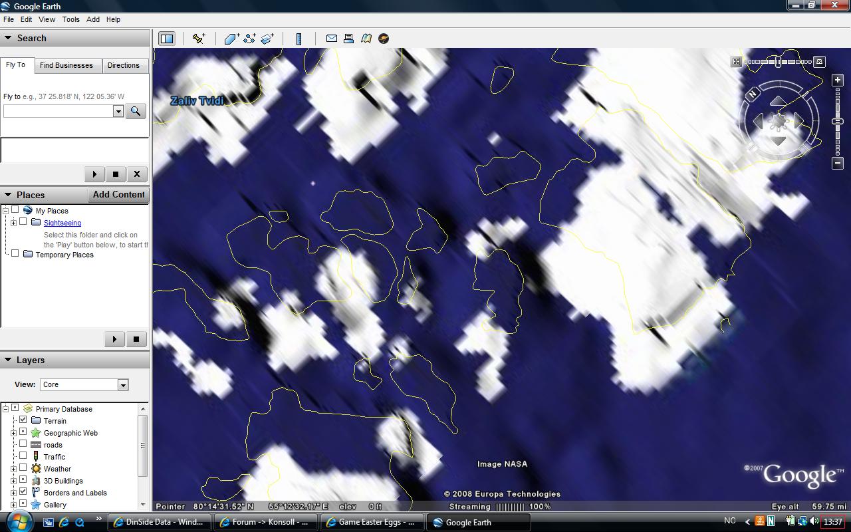The height and width of the screenshot is (532, 851).
Task: Expand the Weather layer tree node
Action: 13,469
